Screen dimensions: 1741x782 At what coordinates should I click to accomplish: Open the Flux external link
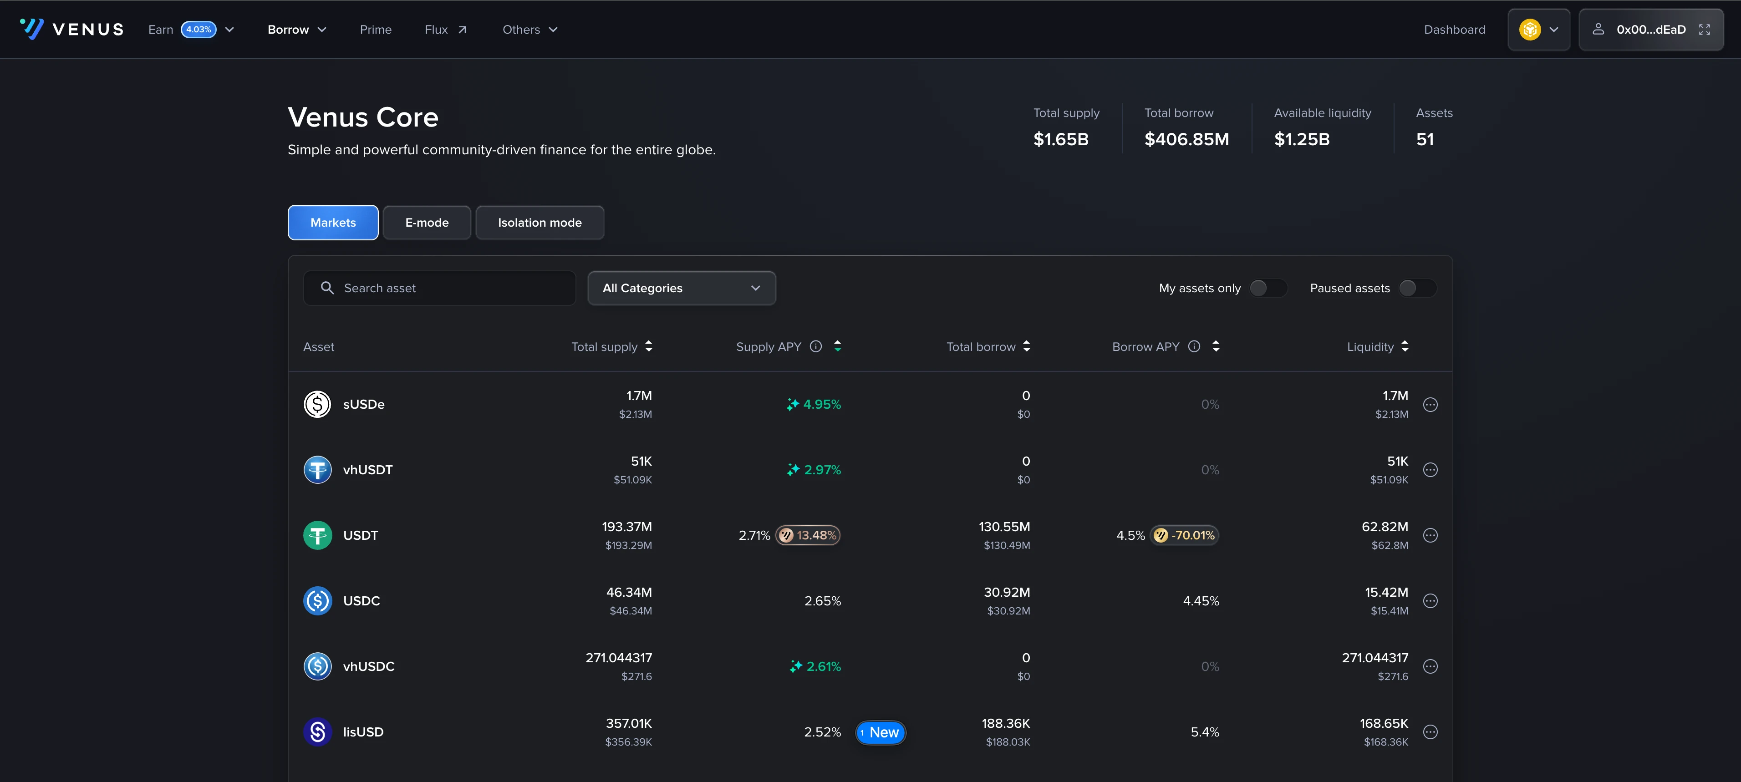445,29
